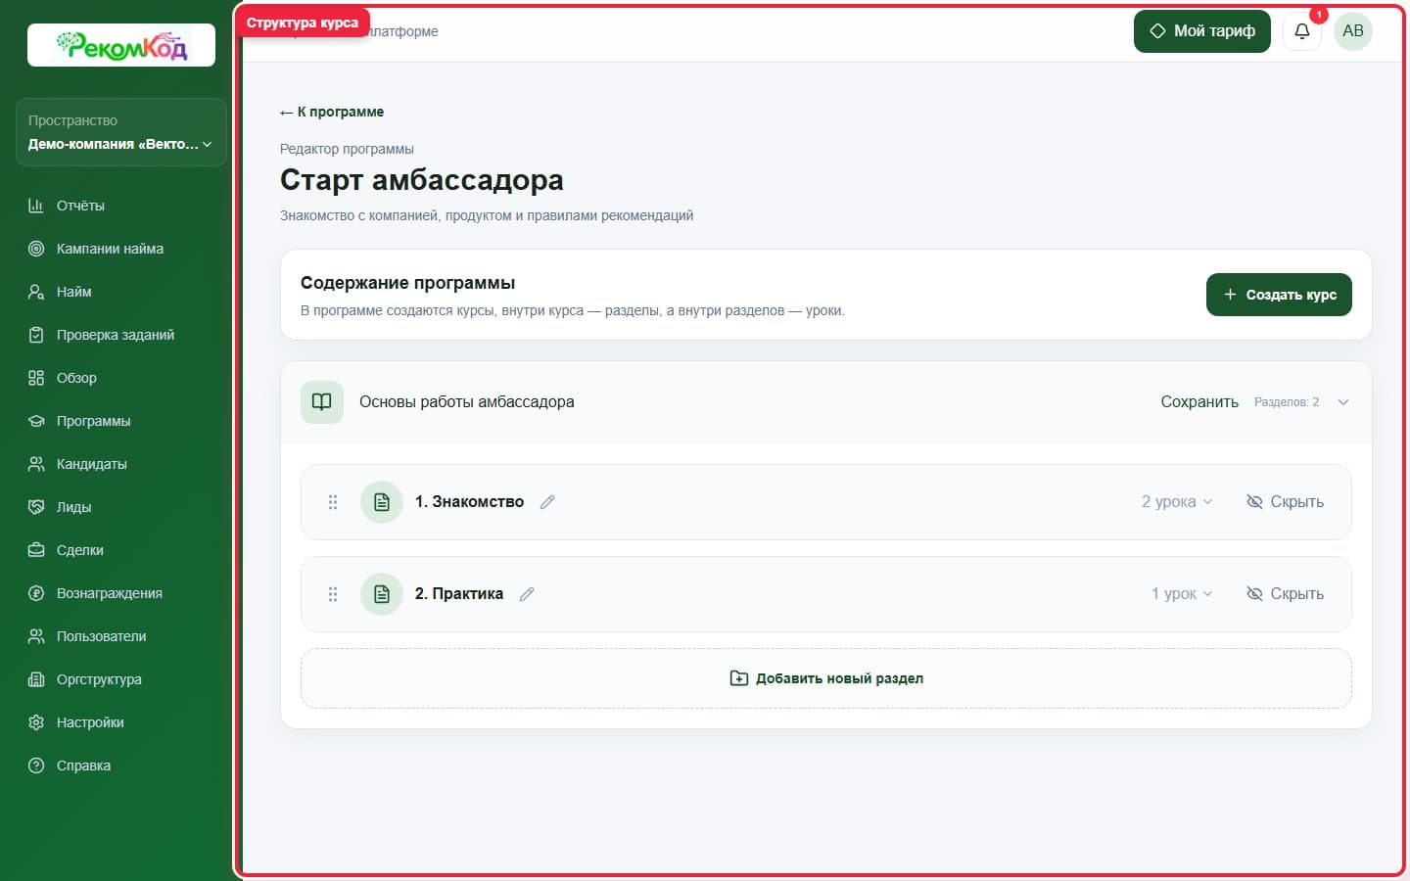Collapse the Основы работы амбассадора course chevron
The width and height of the screenshot is (1410, 881).
1343,402
